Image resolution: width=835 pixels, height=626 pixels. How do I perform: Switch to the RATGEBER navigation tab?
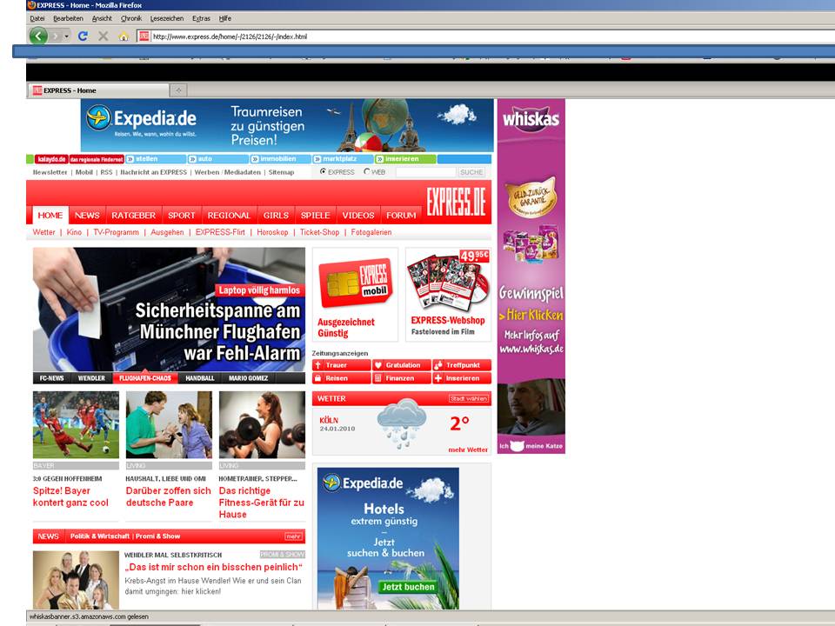coord(134,216)
